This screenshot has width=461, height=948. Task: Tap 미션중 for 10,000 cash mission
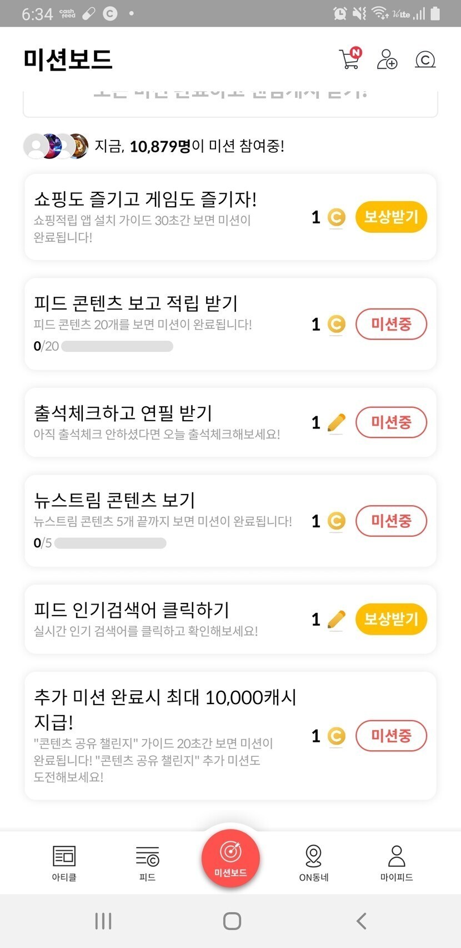pyautogui.click(x=391, y=736)
